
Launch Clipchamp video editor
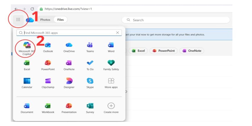pos(48,83)
